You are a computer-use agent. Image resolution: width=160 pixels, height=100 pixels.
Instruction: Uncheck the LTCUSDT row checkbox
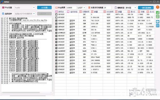56,63
